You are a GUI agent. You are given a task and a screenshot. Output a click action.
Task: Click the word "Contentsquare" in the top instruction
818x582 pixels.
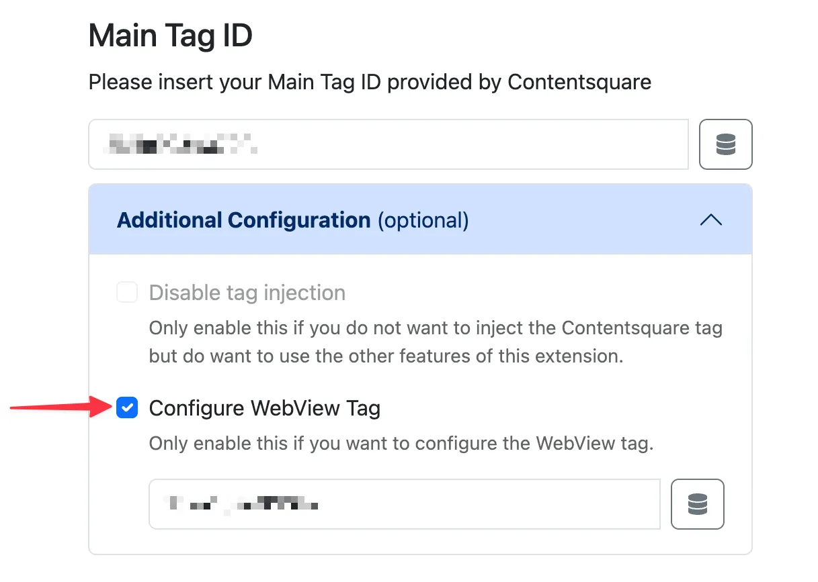tap(579, 83)
